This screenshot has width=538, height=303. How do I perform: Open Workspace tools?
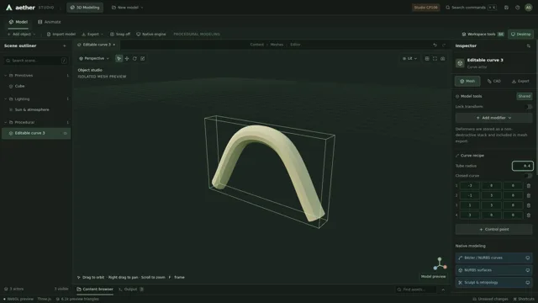coord(483,34)
